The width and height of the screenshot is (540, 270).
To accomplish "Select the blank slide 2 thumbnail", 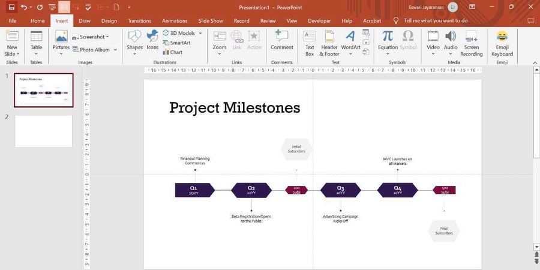I will pyautogui.click(x=44, y=131).
